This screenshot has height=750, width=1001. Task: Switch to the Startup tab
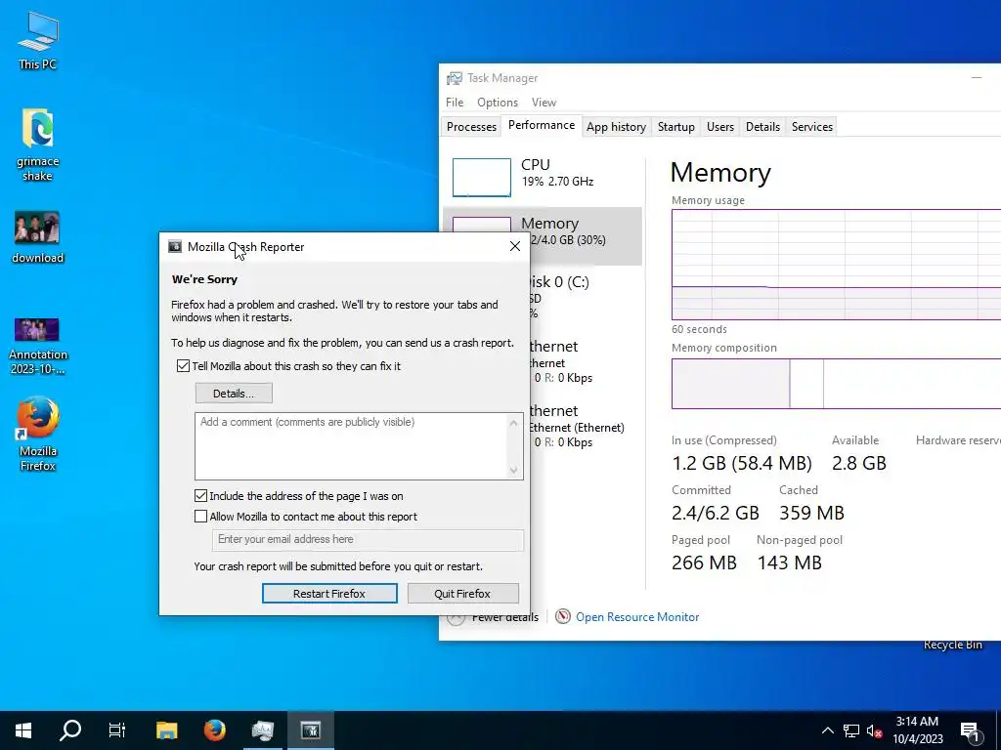click(676, 127)
